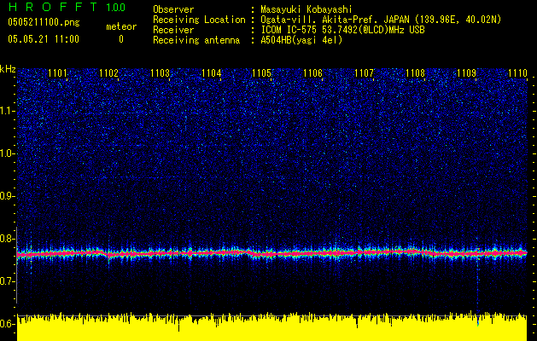Click the 1107 time marker

[364, 73]
